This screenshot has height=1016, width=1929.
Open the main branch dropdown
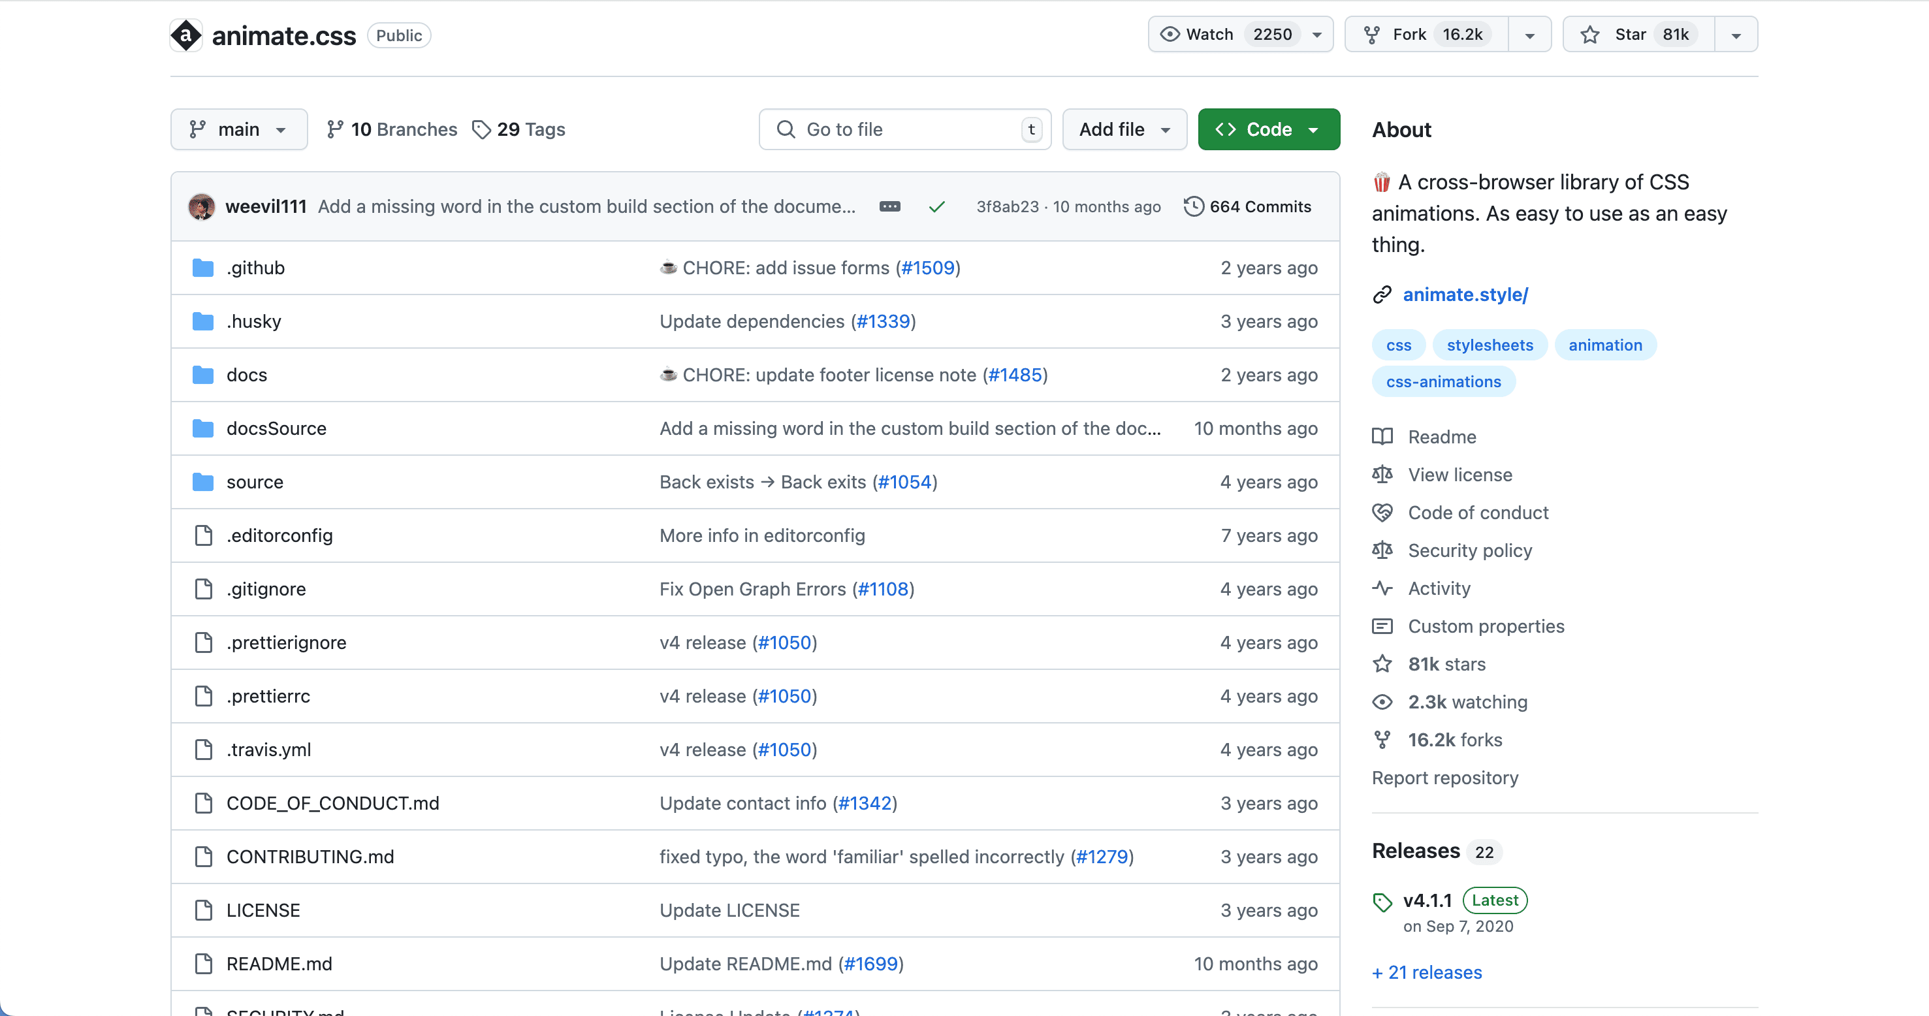(238, 129)
